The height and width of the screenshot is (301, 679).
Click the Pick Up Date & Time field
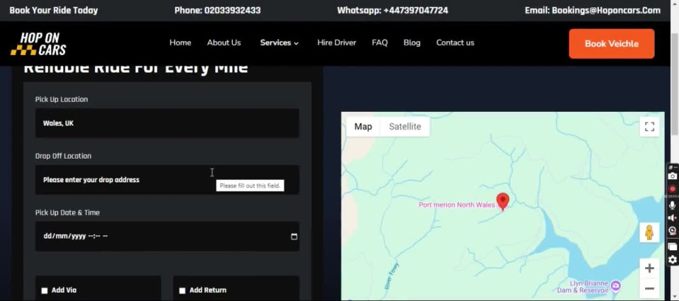click(x=167, y=236)
